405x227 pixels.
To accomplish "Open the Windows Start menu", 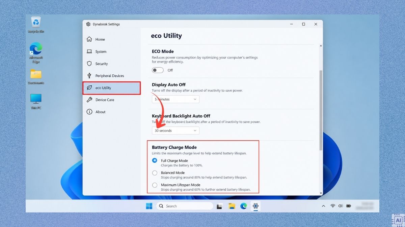I will tap(149, 206).
